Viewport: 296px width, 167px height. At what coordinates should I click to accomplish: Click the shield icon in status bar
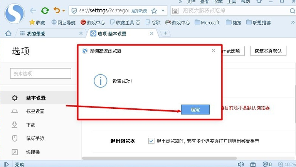coord(266,164)
